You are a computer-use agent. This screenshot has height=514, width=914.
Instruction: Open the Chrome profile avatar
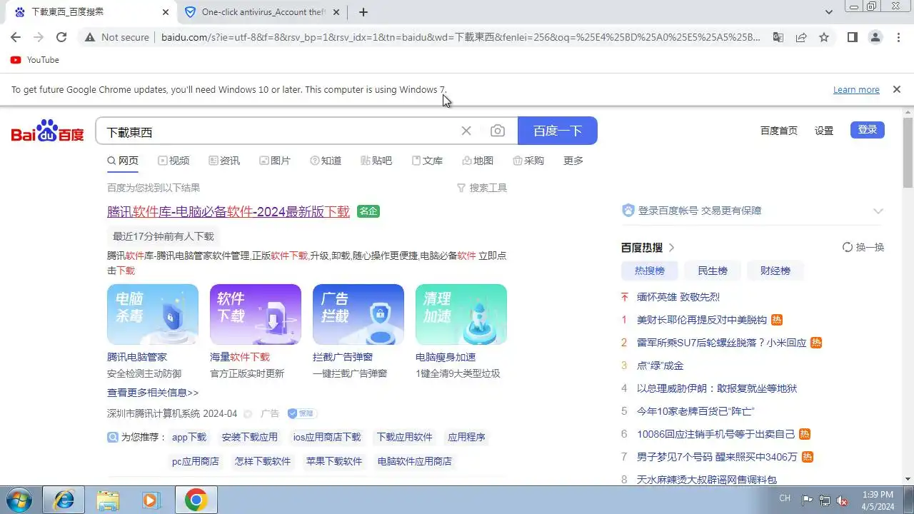click(x=875, y=37)
